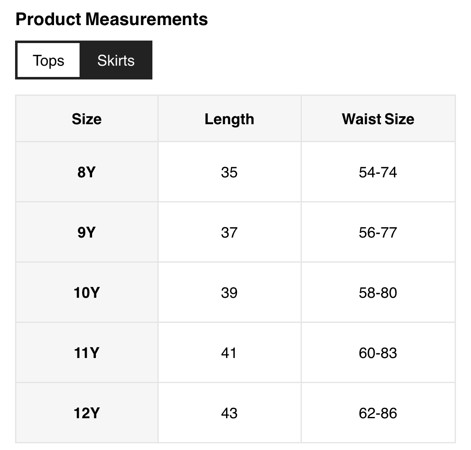This screenshot has width=471, height=450.
Task: Click the length value 41
Action: pyautogui.click(x=229, y=353)
